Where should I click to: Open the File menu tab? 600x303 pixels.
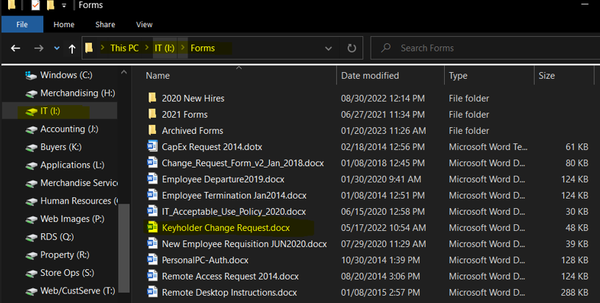22,24
